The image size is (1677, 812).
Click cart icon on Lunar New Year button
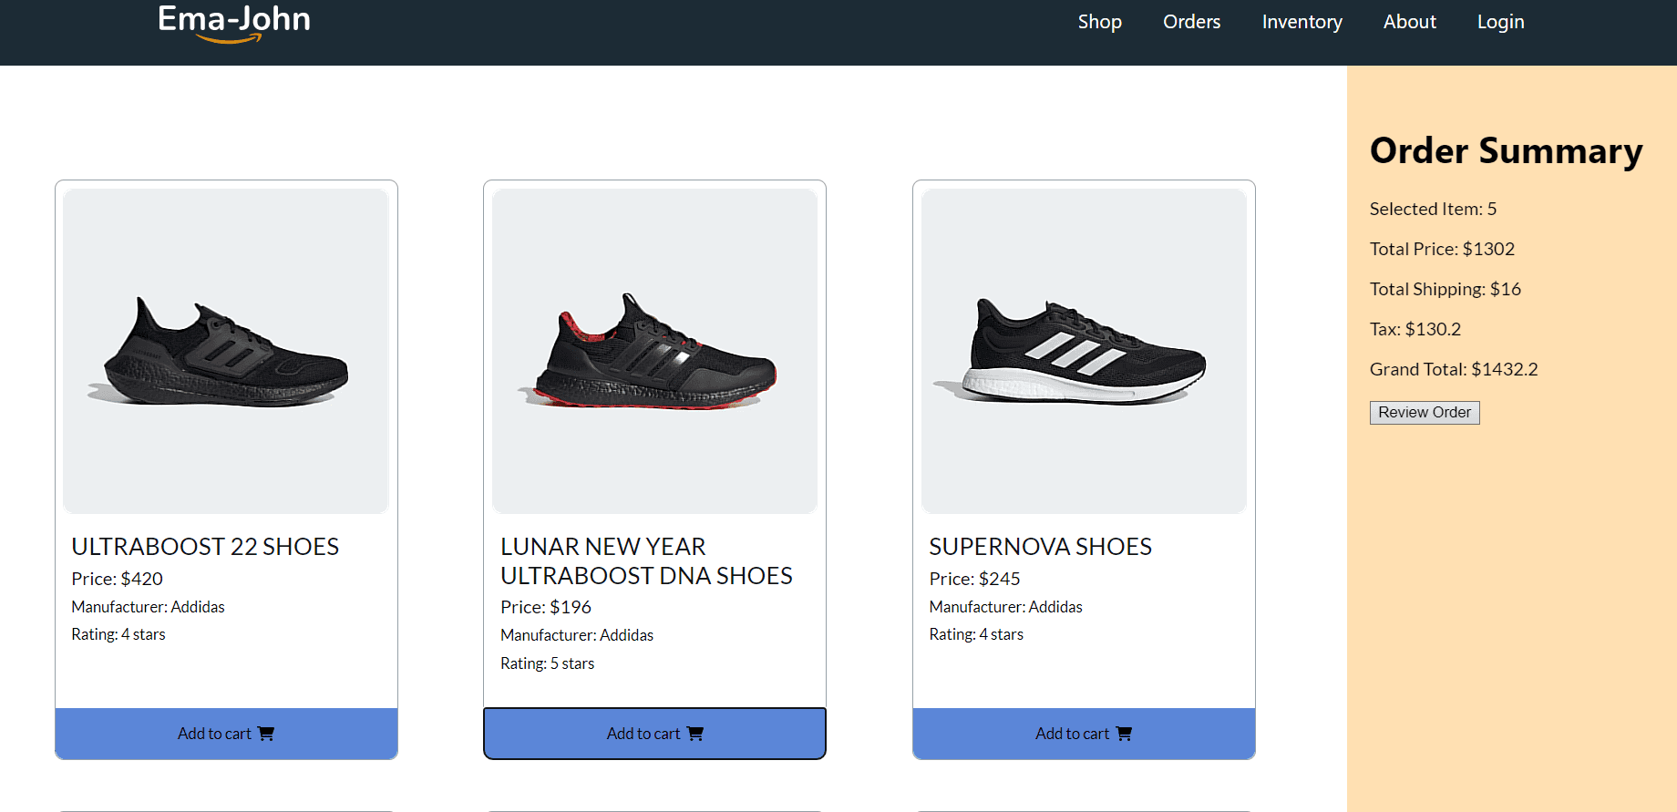coord(695,734)
